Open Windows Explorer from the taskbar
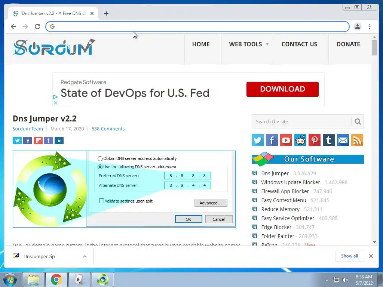The image size is (383, 287). tap(33, 280)
